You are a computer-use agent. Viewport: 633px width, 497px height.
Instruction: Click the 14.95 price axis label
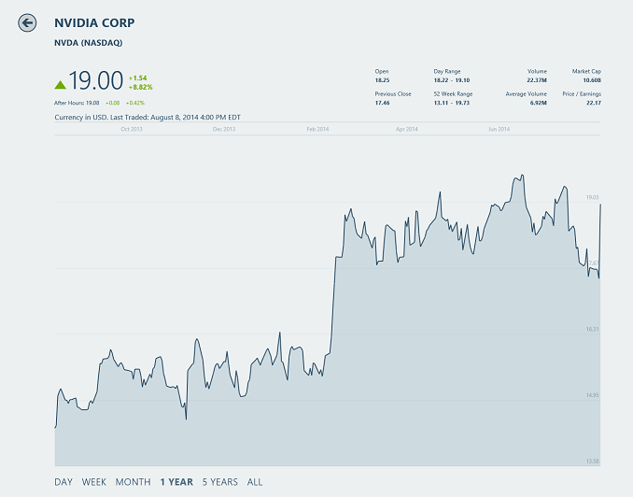coord(592,395)
